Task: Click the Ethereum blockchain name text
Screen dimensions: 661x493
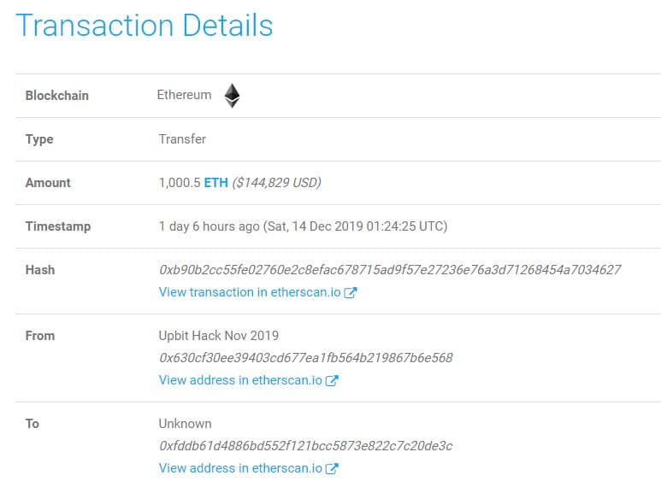Action: click(184, 95)
